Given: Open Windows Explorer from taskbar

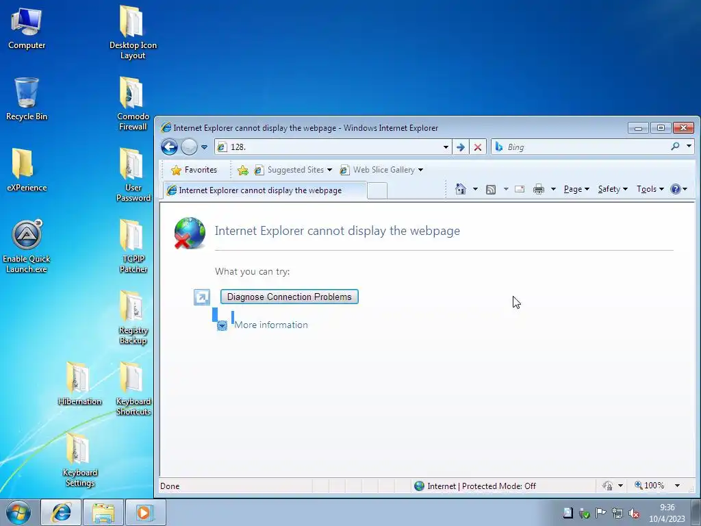Looking at the screenshot, I should [103, 512].
